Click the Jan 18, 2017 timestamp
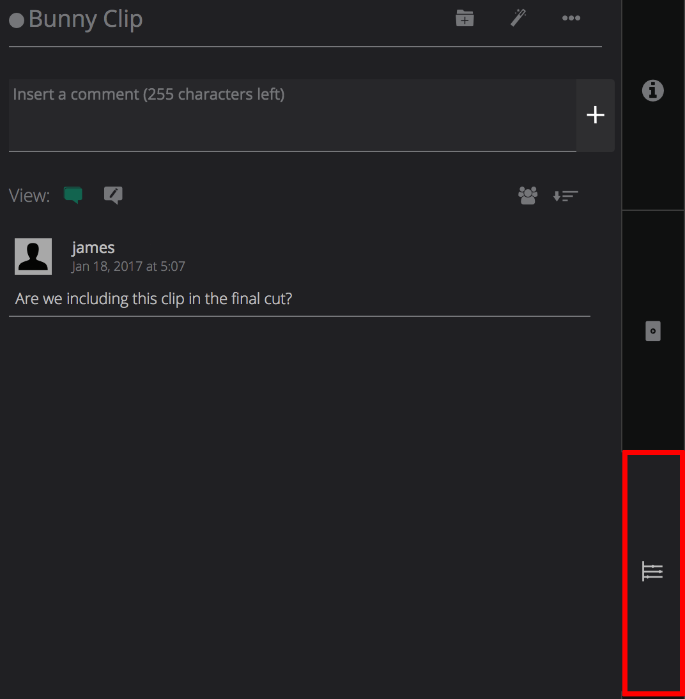Screen dimensions: 685x699 128,266
